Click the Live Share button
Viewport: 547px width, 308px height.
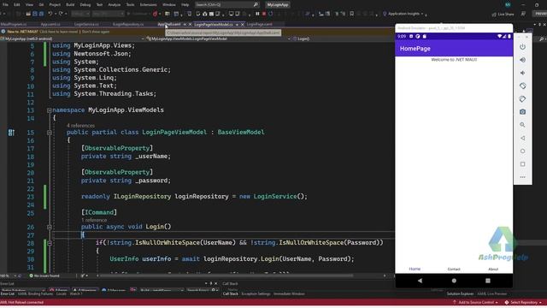[x=503, y=14]
